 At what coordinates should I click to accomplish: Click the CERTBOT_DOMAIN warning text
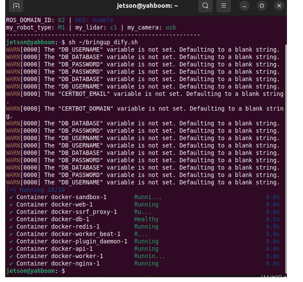point(145,112)
